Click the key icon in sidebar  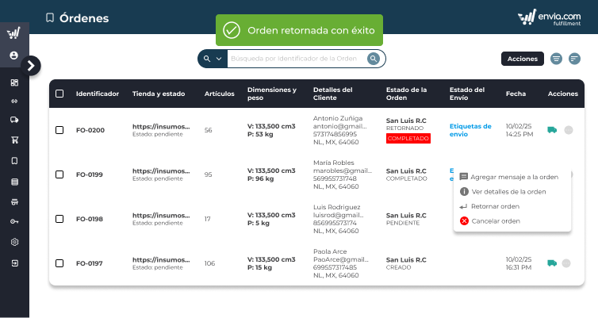pyautogui.click(x=14, y=221)
